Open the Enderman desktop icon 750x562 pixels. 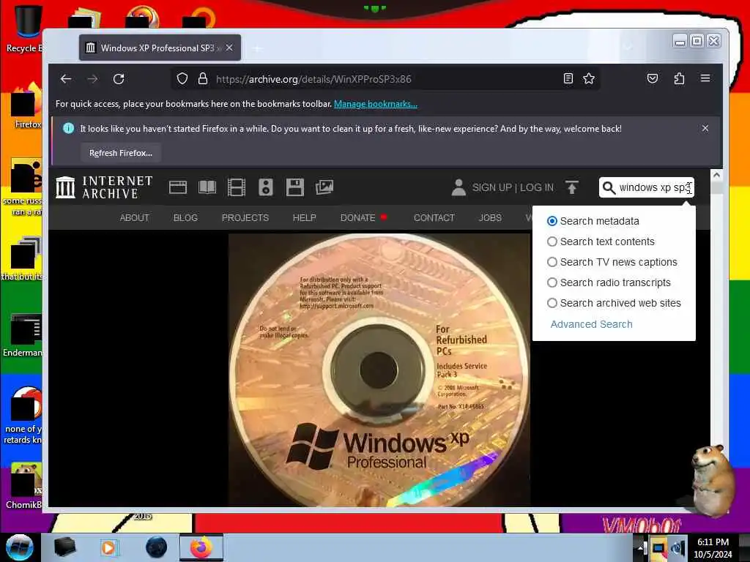(x=23, y=334)
